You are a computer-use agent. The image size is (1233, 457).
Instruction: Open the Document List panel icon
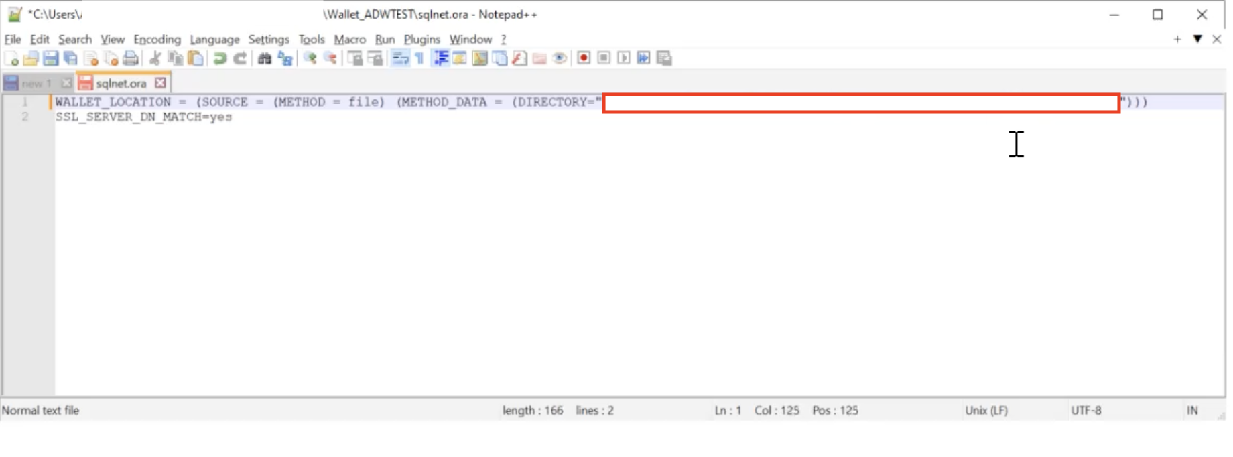500,58
